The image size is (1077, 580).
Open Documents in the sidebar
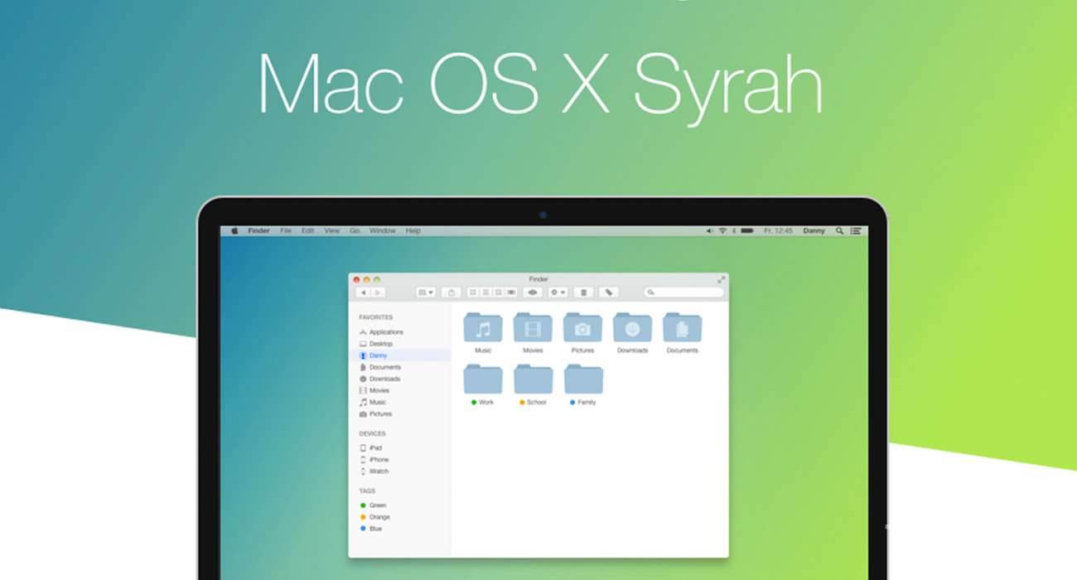[x=379, y=367]
